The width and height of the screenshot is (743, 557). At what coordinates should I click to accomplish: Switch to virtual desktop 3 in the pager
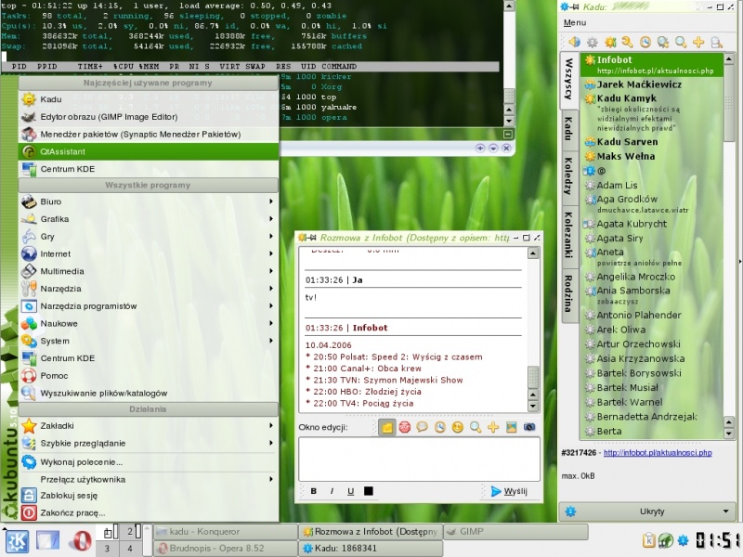[x=107, y=548]
